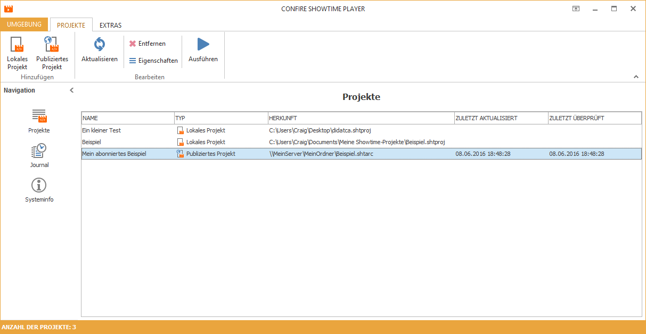Image resolution: width=646 pixels, height=334 pixels.
Task: Add a Publiziertes Projekt from the ribbon
Action: pyautogui.click(x=52, y=53)
